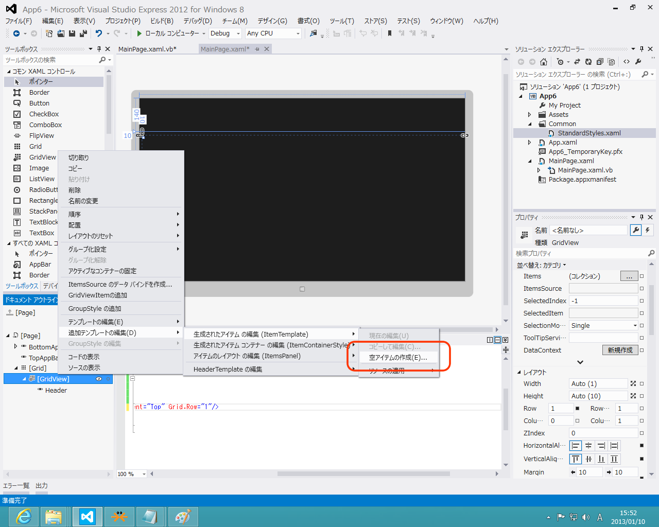
Task: Click the magnifier icon in property search box
Action: pyautogui.click(x=651, y=253)
